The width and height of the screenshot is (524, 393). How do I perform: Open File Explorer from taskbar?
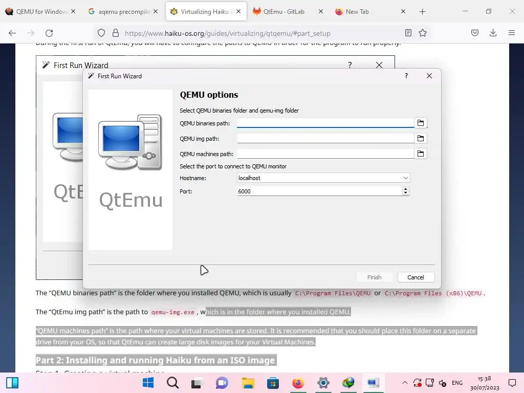point(248,383)
